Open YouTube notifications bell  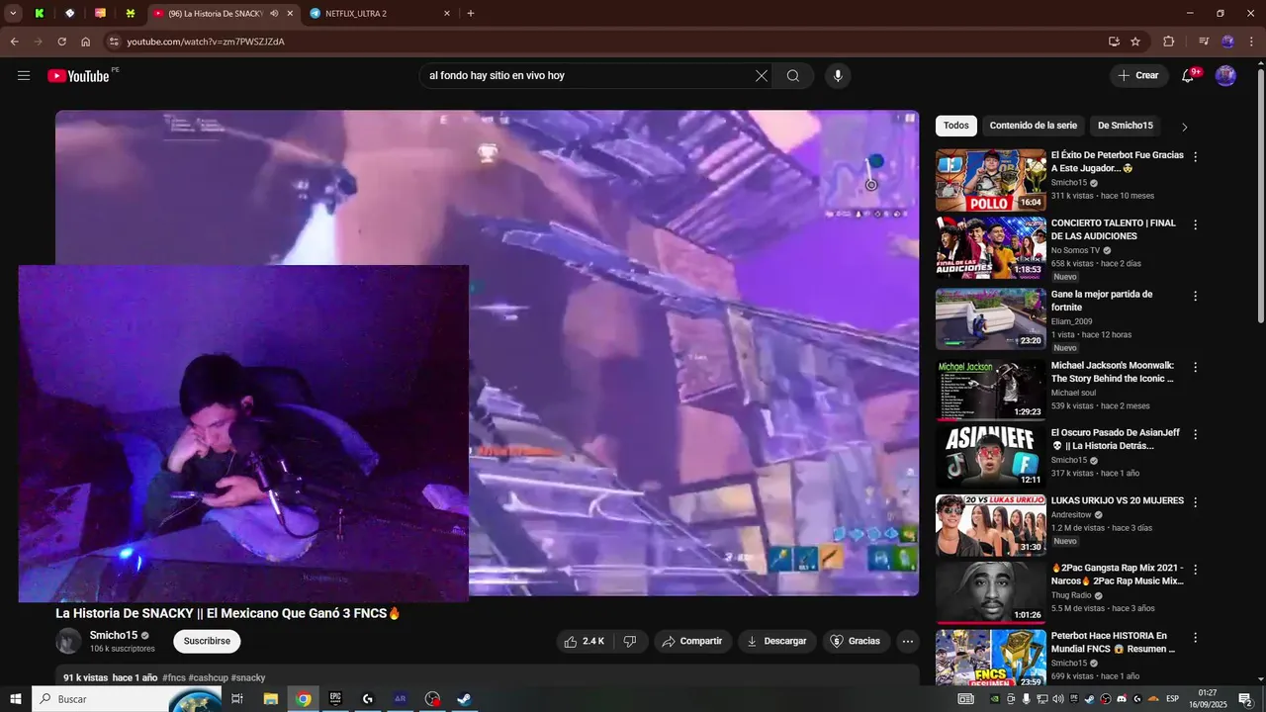pos(1189,76)
